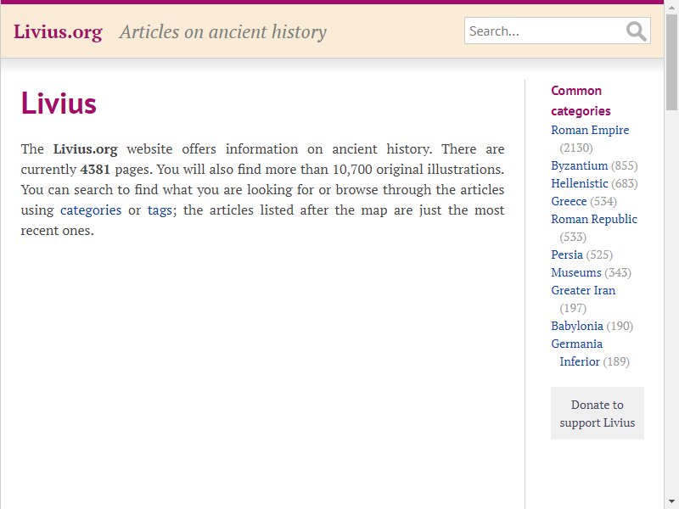This screenshot has width=679, height=509.
Task: Click the '(533)' count under Roman Republic
Action: point(573,237)
